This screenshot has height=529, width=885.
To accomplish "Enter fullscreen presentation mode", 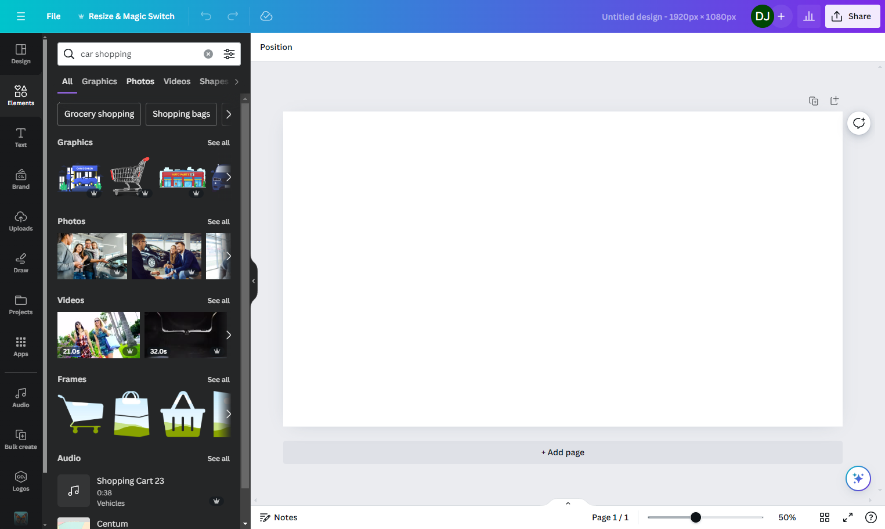I will pos(848,517).
